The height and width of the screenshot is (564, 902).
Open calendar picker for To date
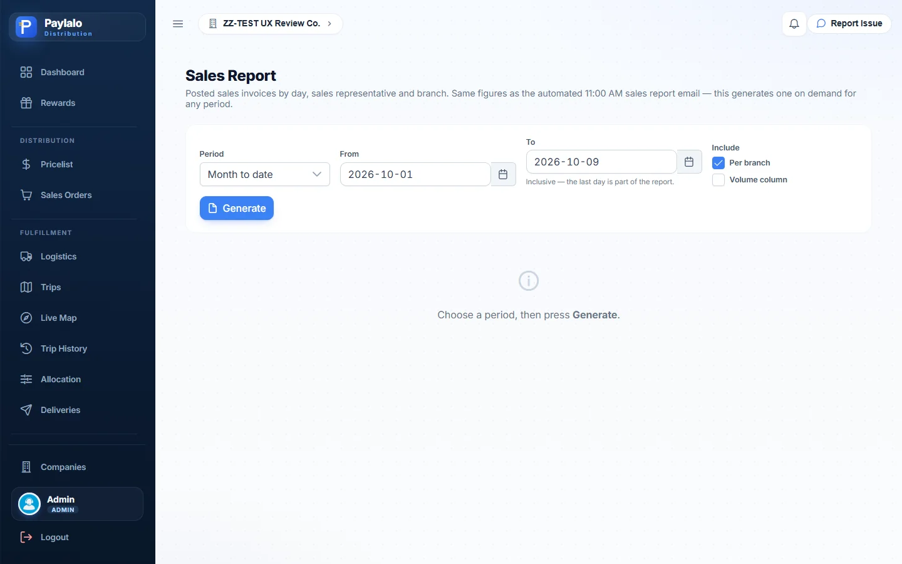tap(689, 162)
